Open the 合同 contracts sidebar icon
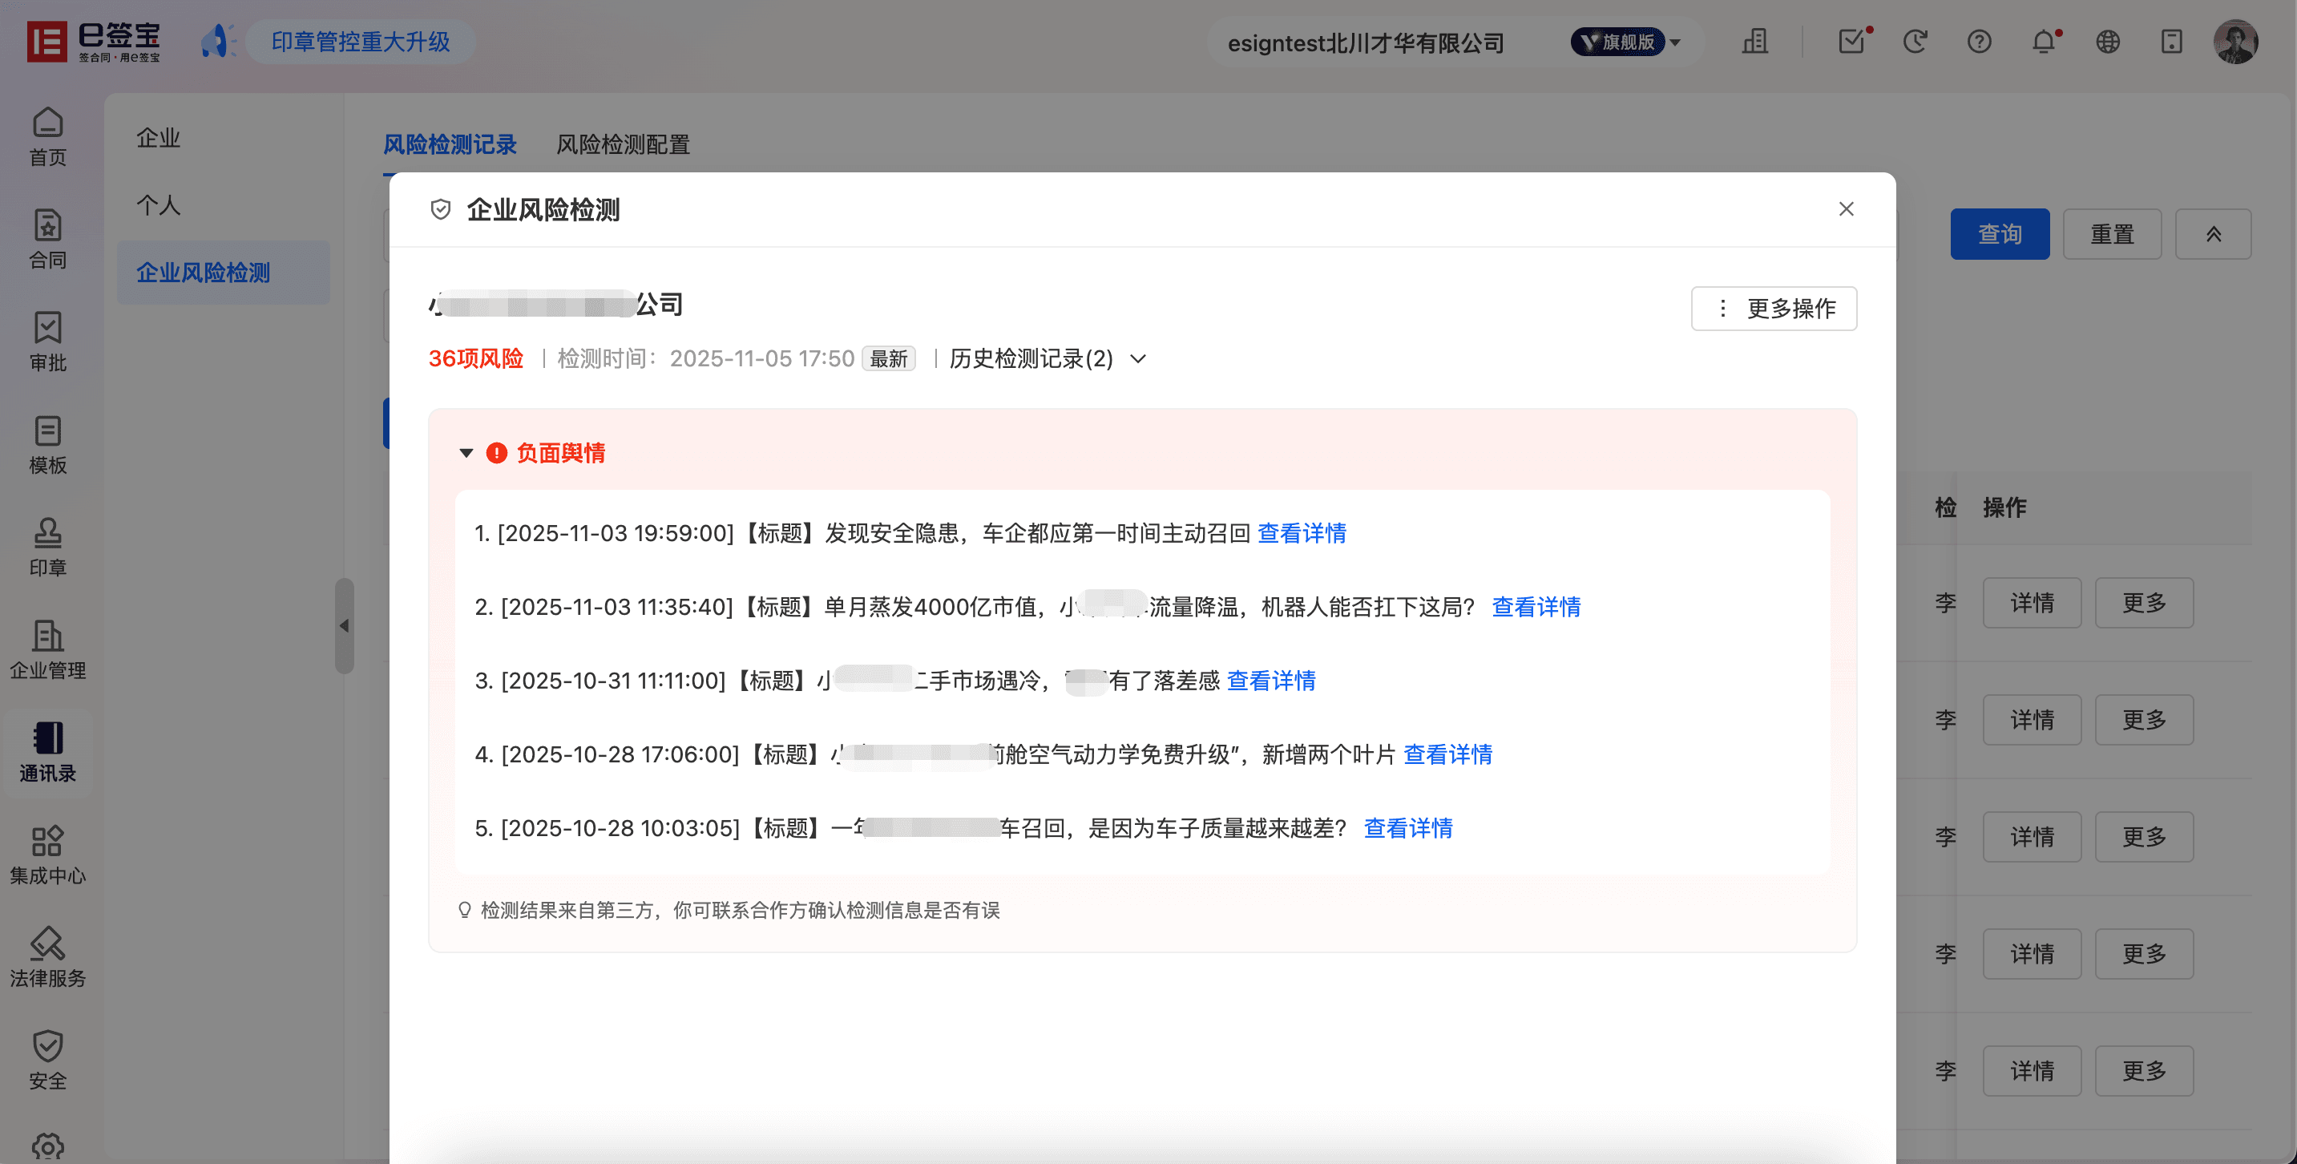2297x1164 pixels. (x=47, y=238)
